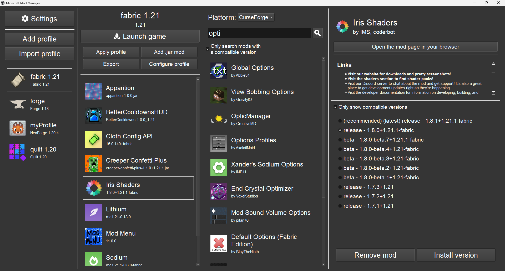The image size is (505, 271).
Task: Click the Cloth Config API icon
Action: (x=93, y=139)
